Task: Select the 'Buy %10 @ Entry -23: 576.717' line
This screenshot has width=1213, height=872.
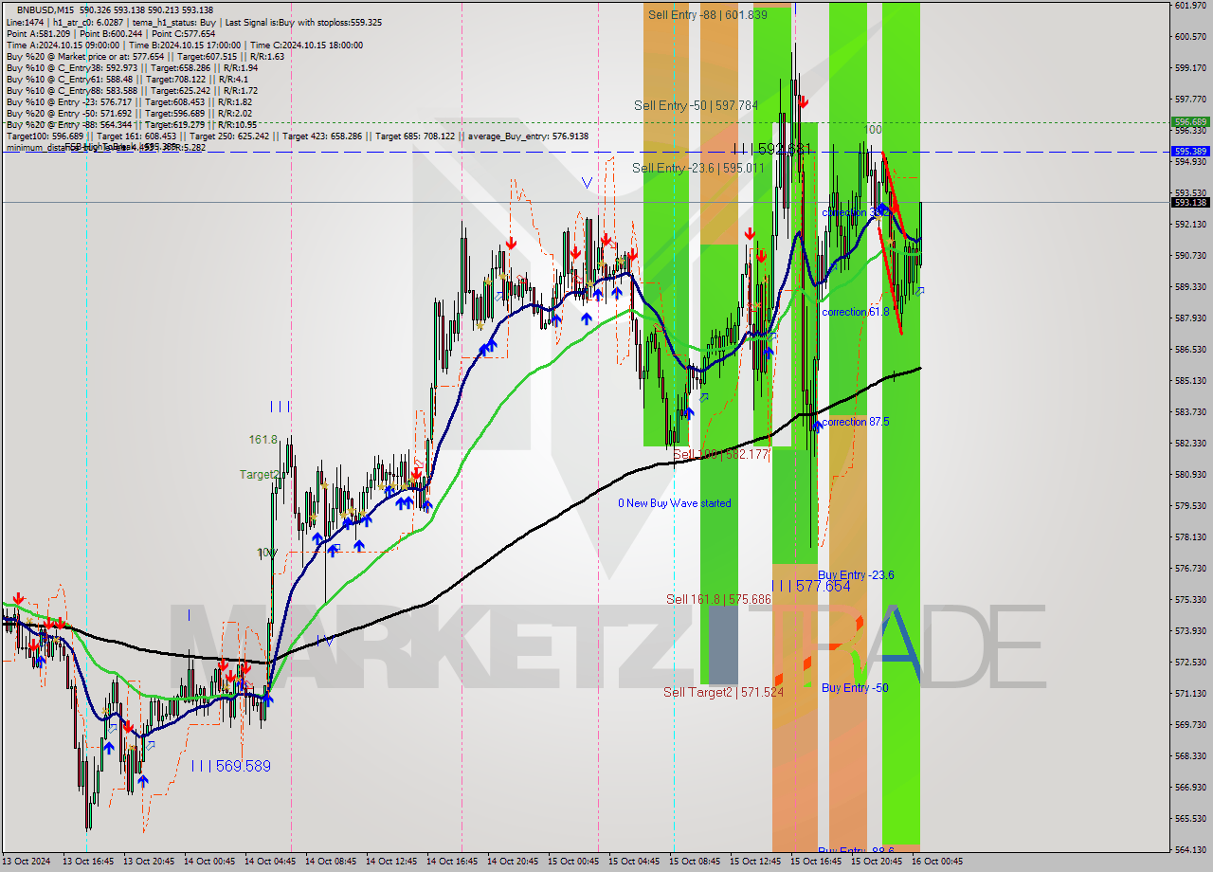Action: click(x=129, y=101)
